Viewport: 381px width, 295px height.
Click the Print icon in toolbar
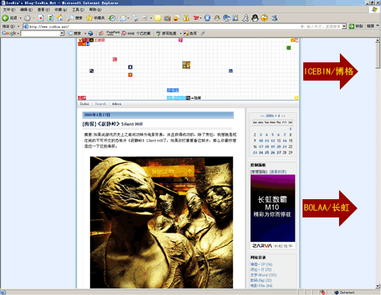point(135,18)
